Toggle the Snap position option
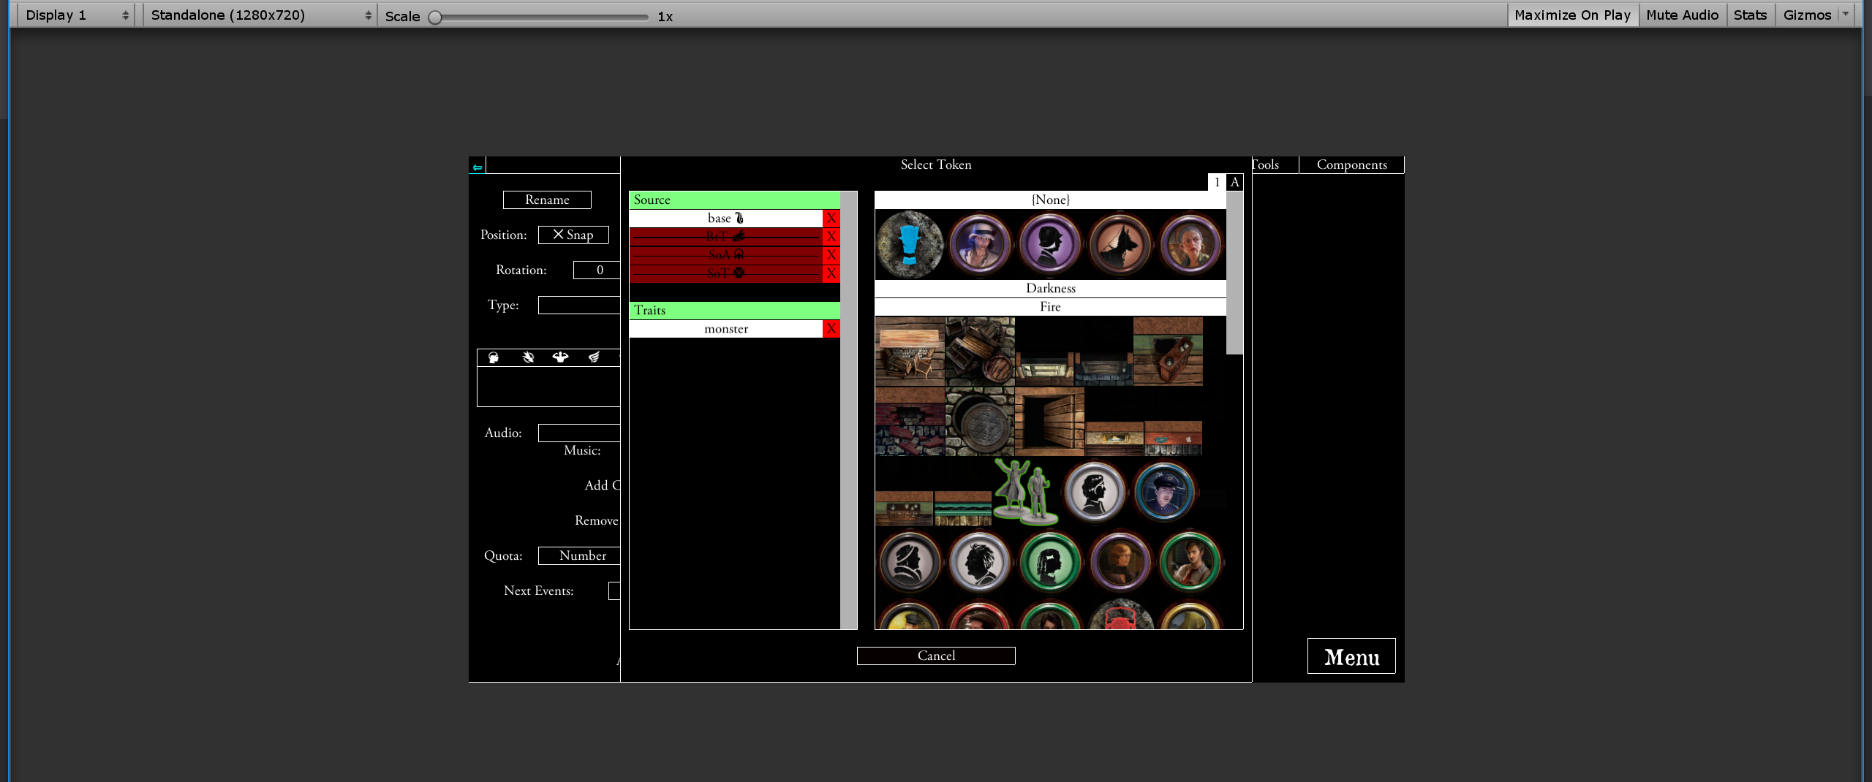1872x782 pixels. pos(573,235)
